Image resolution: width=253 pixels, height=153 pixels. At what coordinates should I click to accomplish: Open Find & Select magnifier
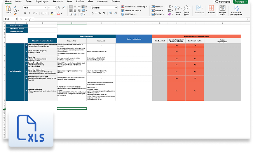pyautogui.click(x=187, y=10)
